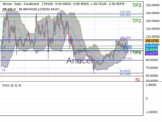The height and width of the screenshot is (122, 162).
Task: Click the OHLC values in the header
Action: click(90, 4)
